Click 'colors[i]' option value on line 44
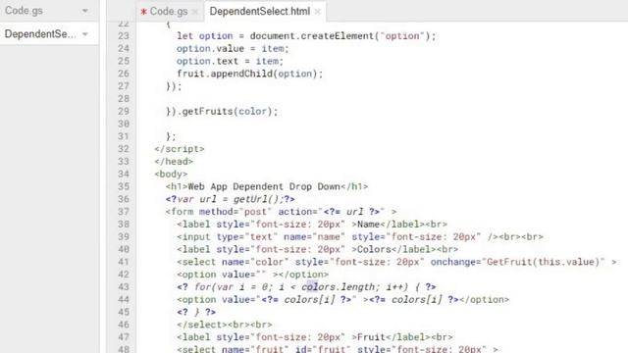Viewport: 628px width, 353px height. click(x=309, y=300)
